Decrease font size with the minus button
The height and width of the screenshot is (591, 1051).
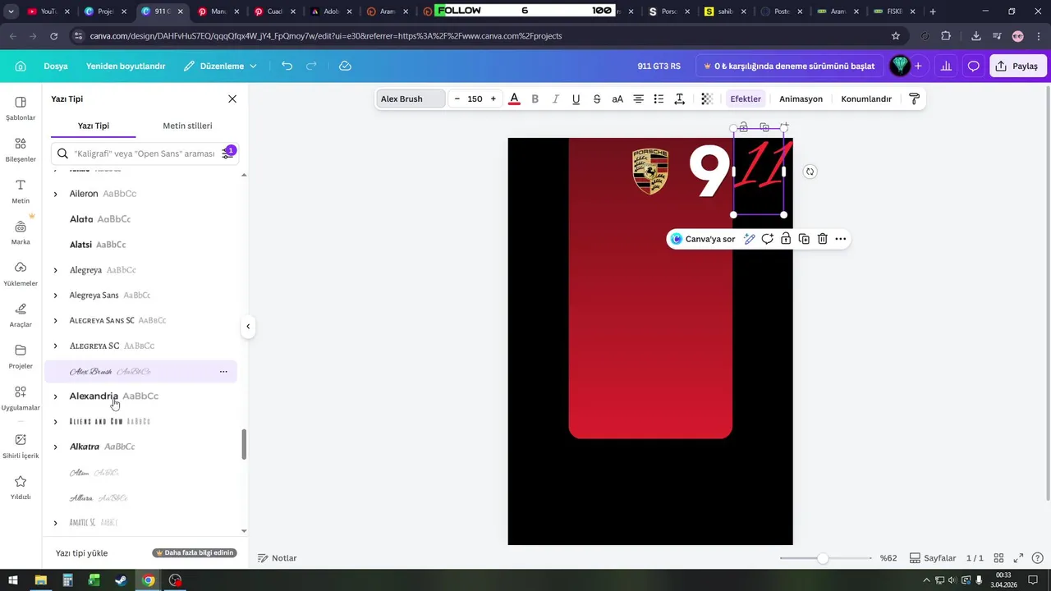(x=457, y=98)
